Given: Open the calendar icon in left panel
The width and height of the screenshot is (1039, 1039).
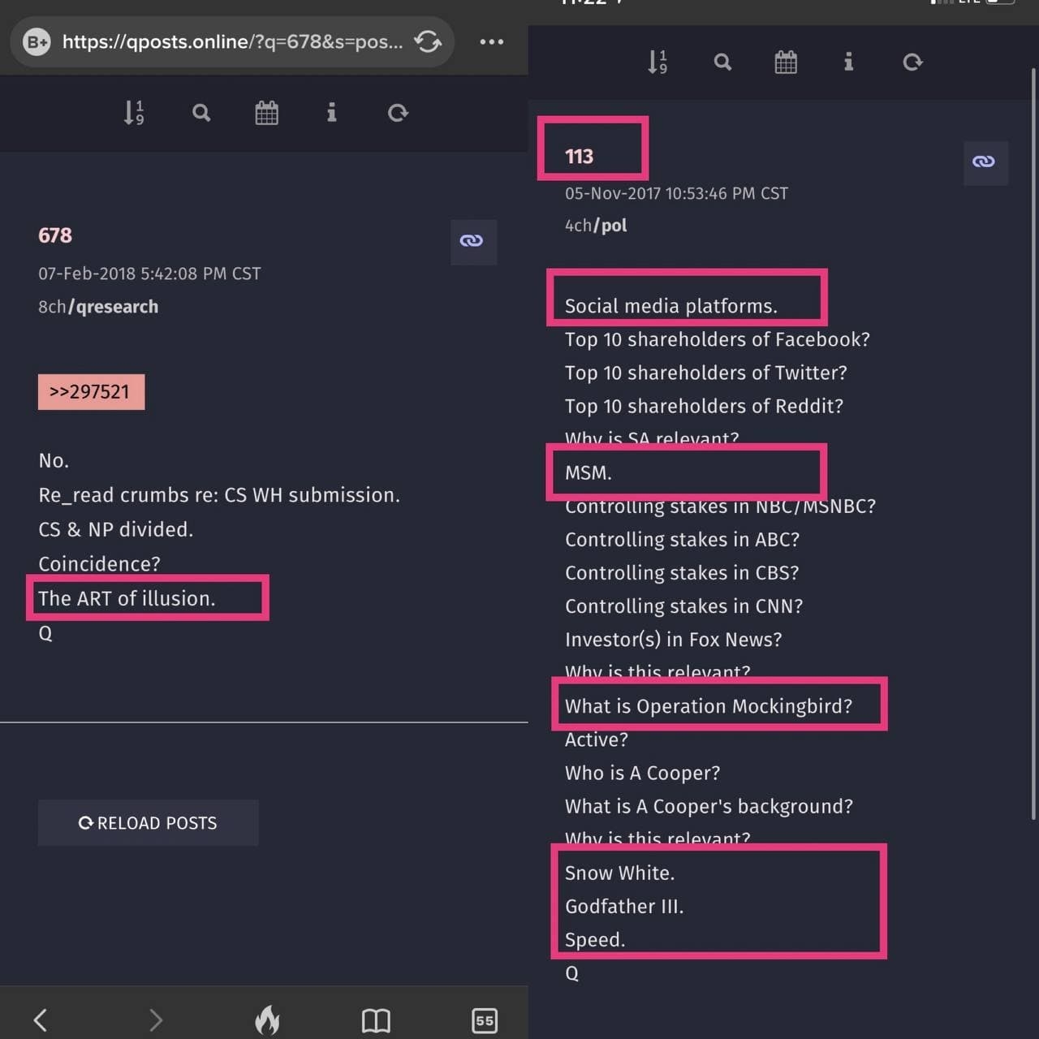Looking at the screenshot, I should [266, 112].
